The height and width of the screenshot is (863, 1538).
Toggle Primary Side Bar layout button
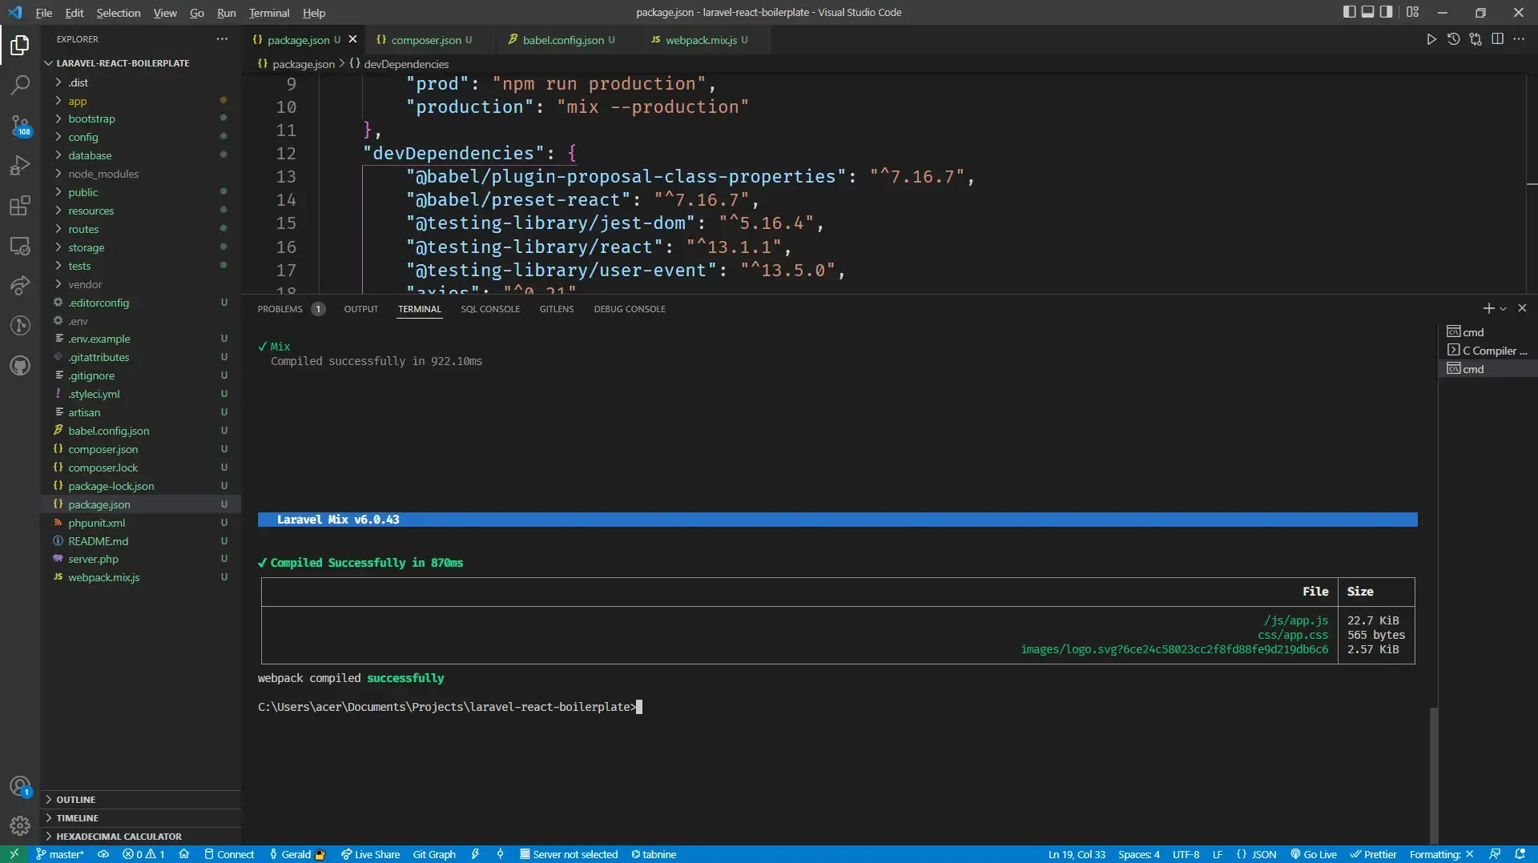pos(1350,12)
